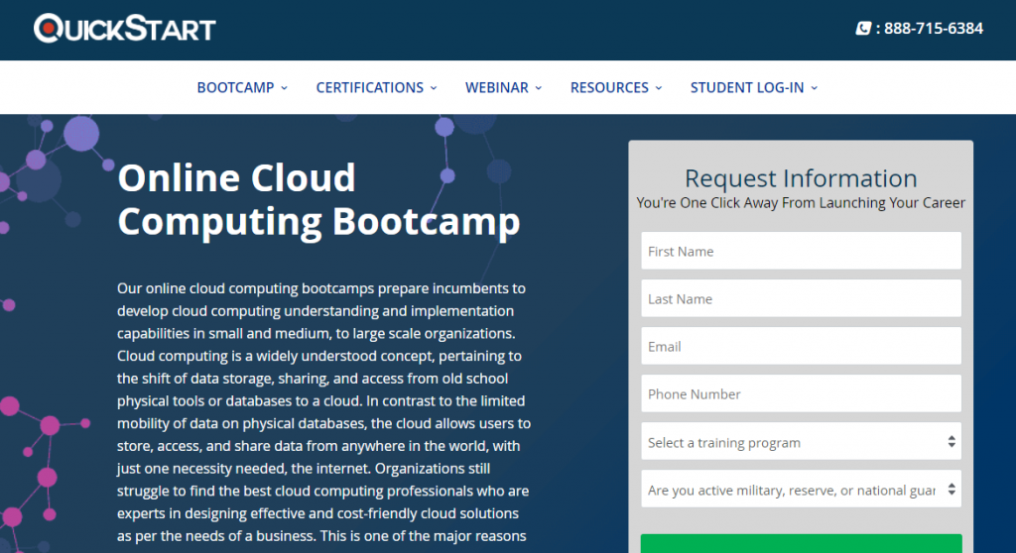Open the Select a training program dropdown

coord(801,442)
